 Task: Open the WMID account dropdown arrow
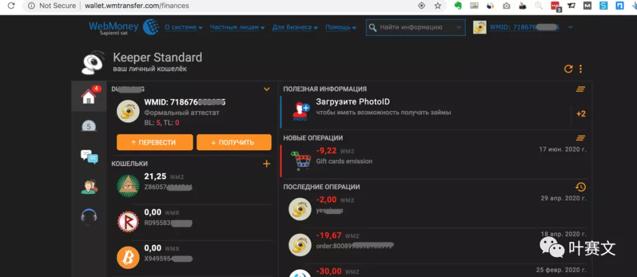(570, 28)
